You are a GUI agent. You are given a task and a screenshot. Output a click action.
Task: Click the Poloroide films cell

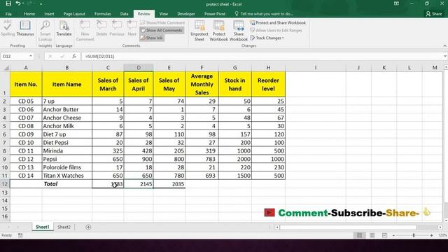tap(67, 167)
